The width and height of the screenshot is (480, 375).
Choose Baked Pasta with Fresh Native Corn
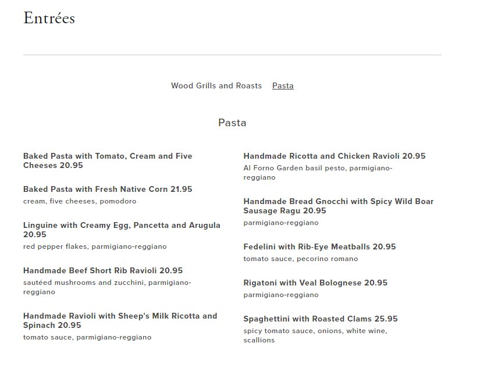pyautogui.click(x=108, y=189)
